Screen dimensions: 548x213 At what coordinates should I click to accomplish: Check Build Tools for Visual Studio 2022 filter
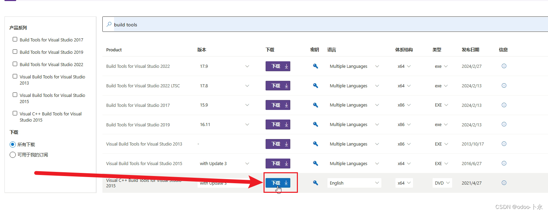(15, 64)
